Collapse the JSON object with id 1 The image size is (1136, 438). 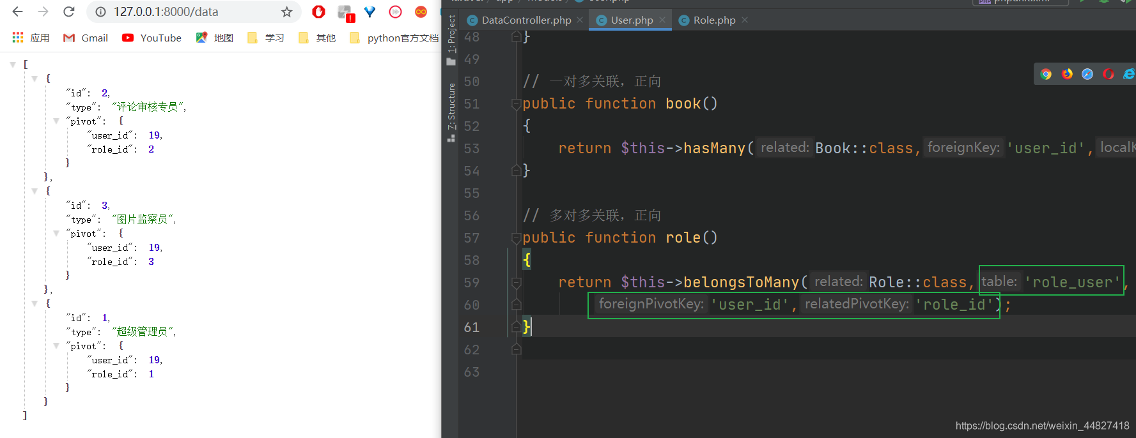pyautogui.click(x=35, y=303)
